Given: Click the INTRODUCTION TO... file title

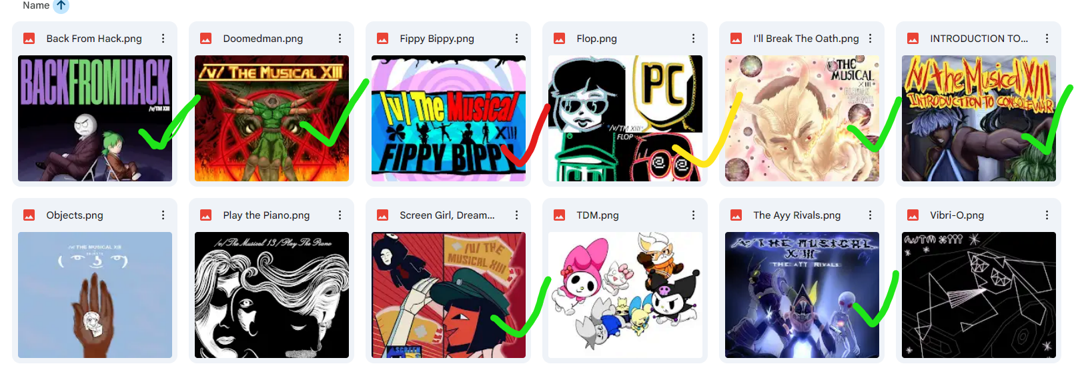Looking at the screenshot, I should tap(979, 39).
